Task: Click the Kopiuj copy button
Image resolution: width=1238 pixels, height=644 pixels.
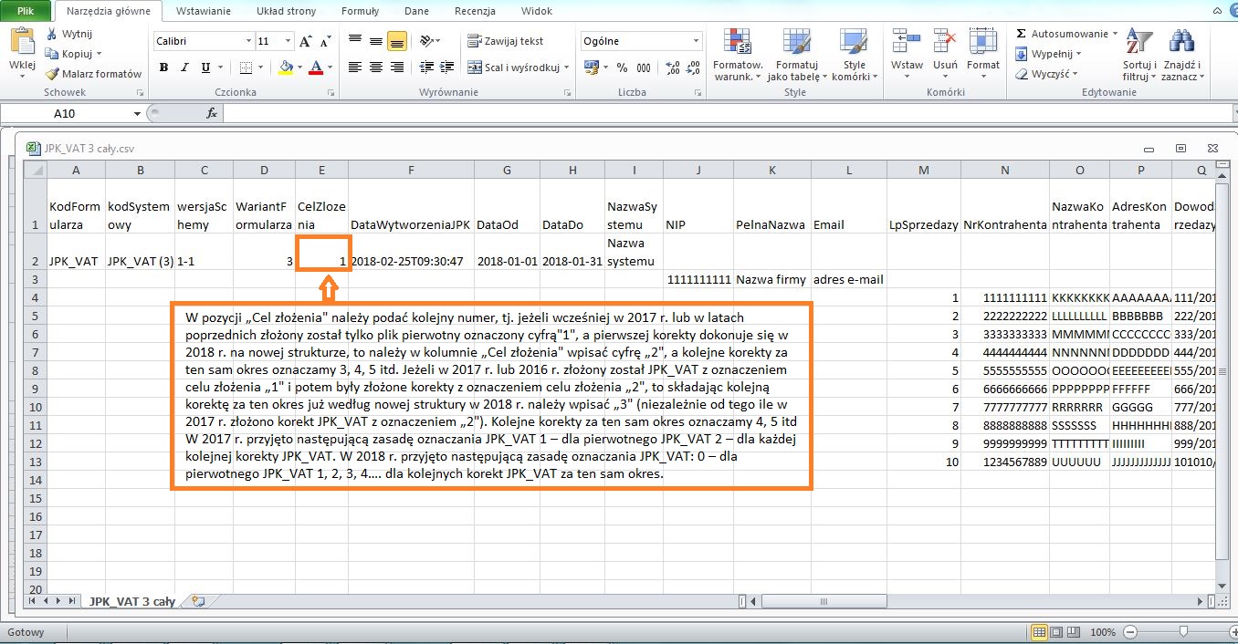Action: click(74, 54)
